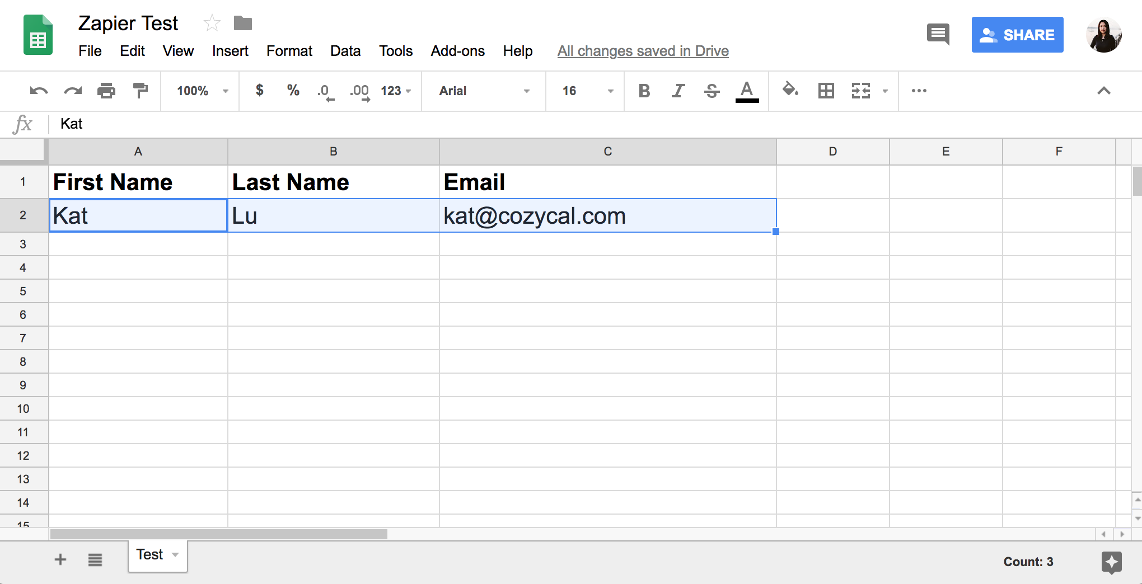Open the Arial font dropdown
Viewport: 1142px width, 584px height.
pos(484,91)
